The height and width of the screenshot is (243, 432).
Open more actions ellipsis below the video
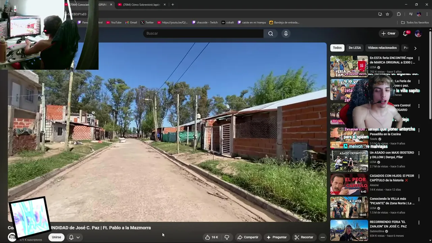coord(323,237)
